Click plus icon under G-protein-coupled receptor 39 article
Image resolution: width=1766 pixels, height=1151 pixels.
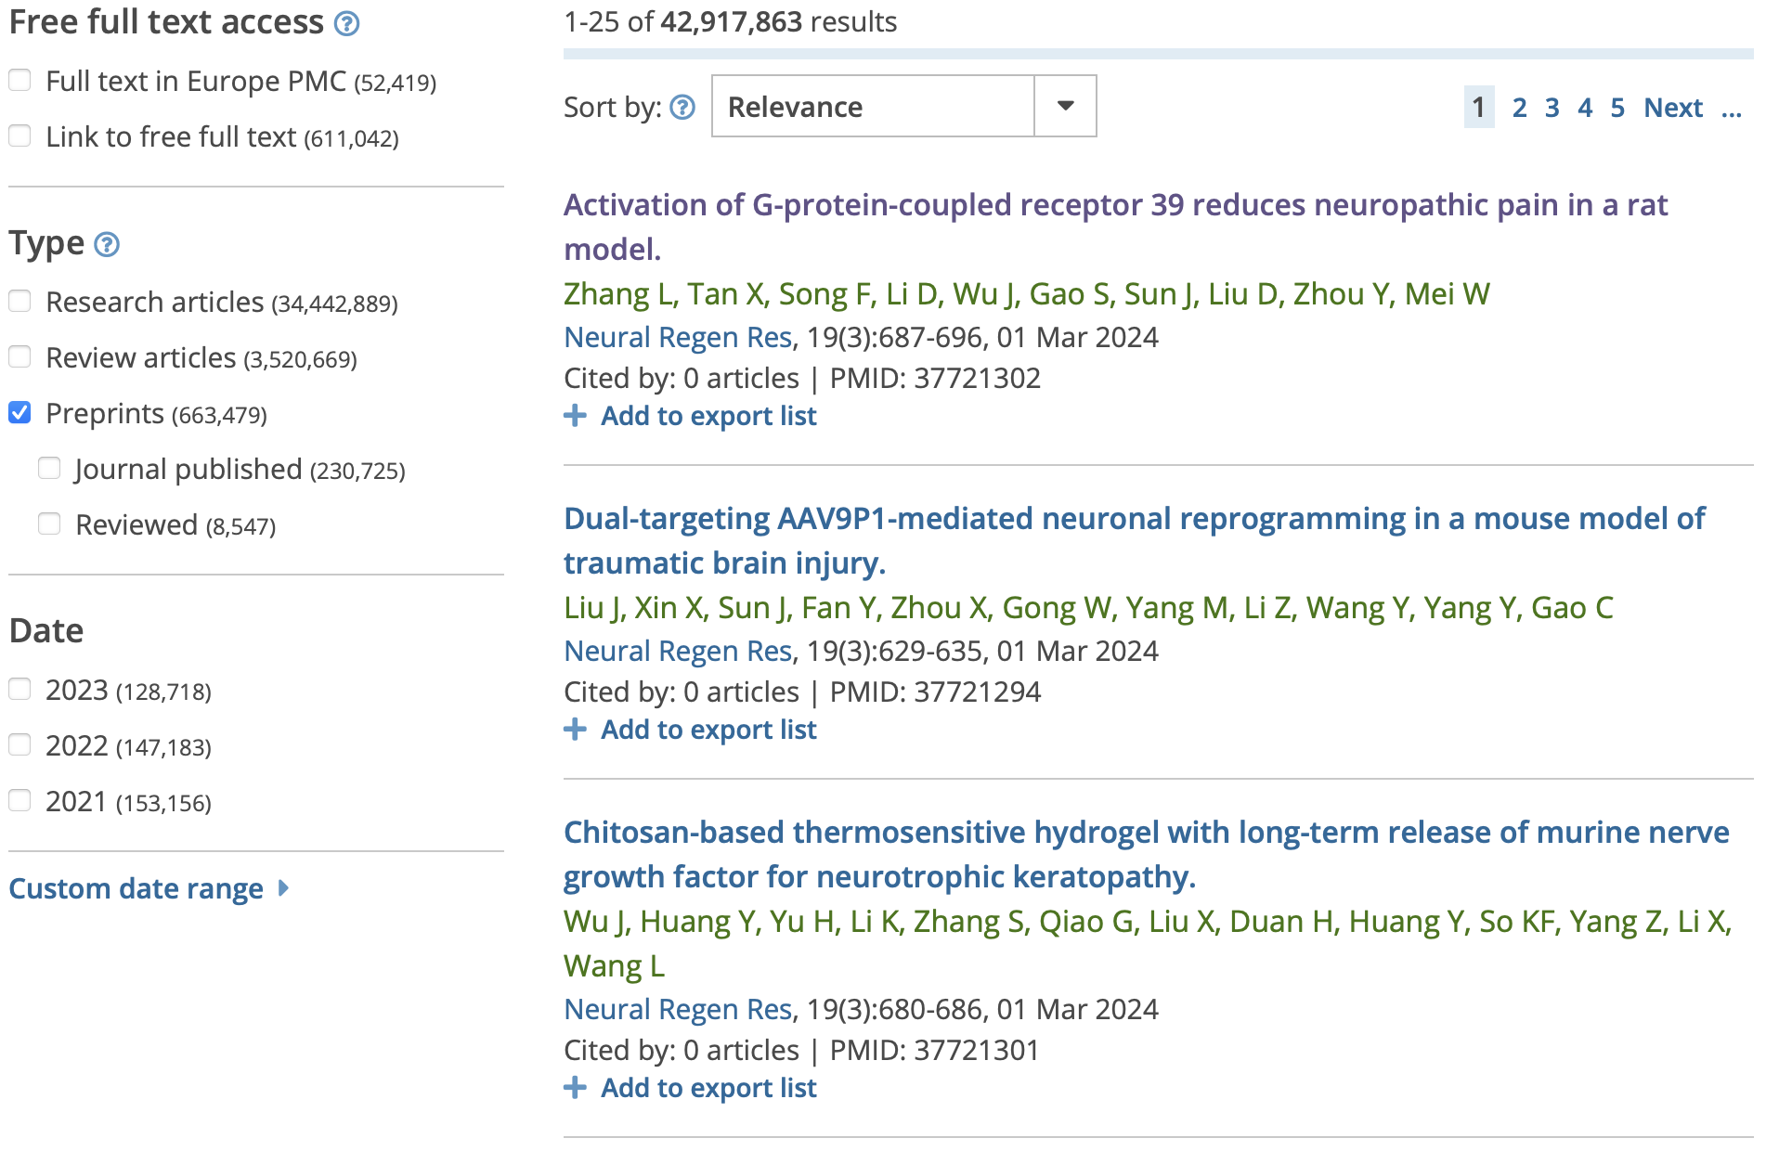point(576,416)
